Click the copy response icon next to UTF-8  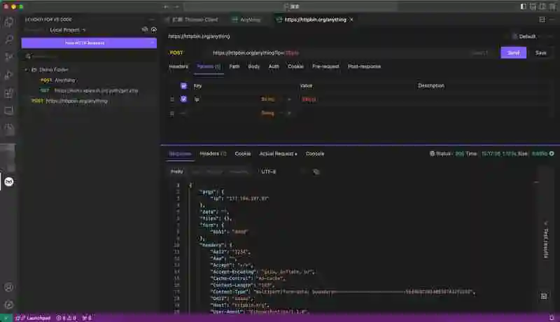pyautogui.click(x=316, y=171)
